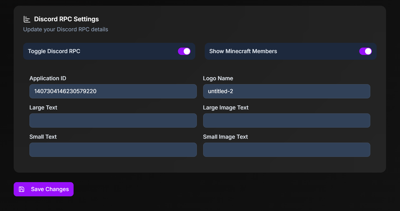Click the Application ID label
Image resolution: width=400 pixels, height=211 pixels.
click(x=48, y=78)
